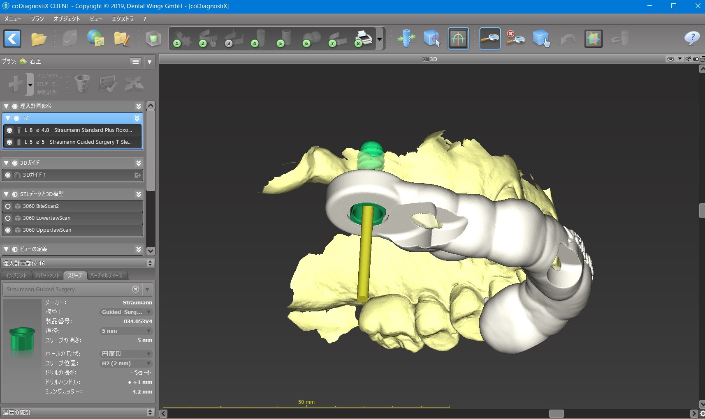
Task: Select workflow step 2 icon
Action: (207, 39)
